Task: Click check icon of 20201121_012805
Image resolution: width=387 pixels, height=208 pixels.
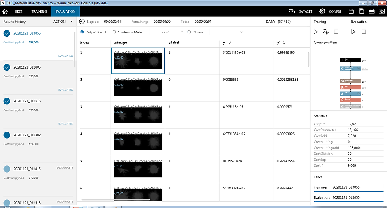Action: point(7,67)
